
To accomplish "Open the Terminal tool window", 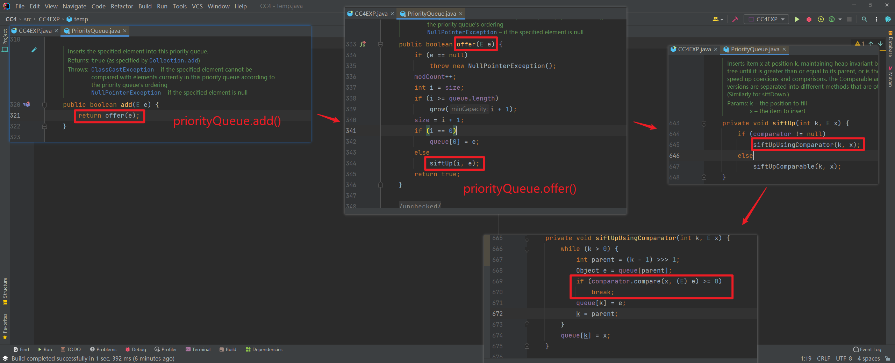I will click(198, 349).
